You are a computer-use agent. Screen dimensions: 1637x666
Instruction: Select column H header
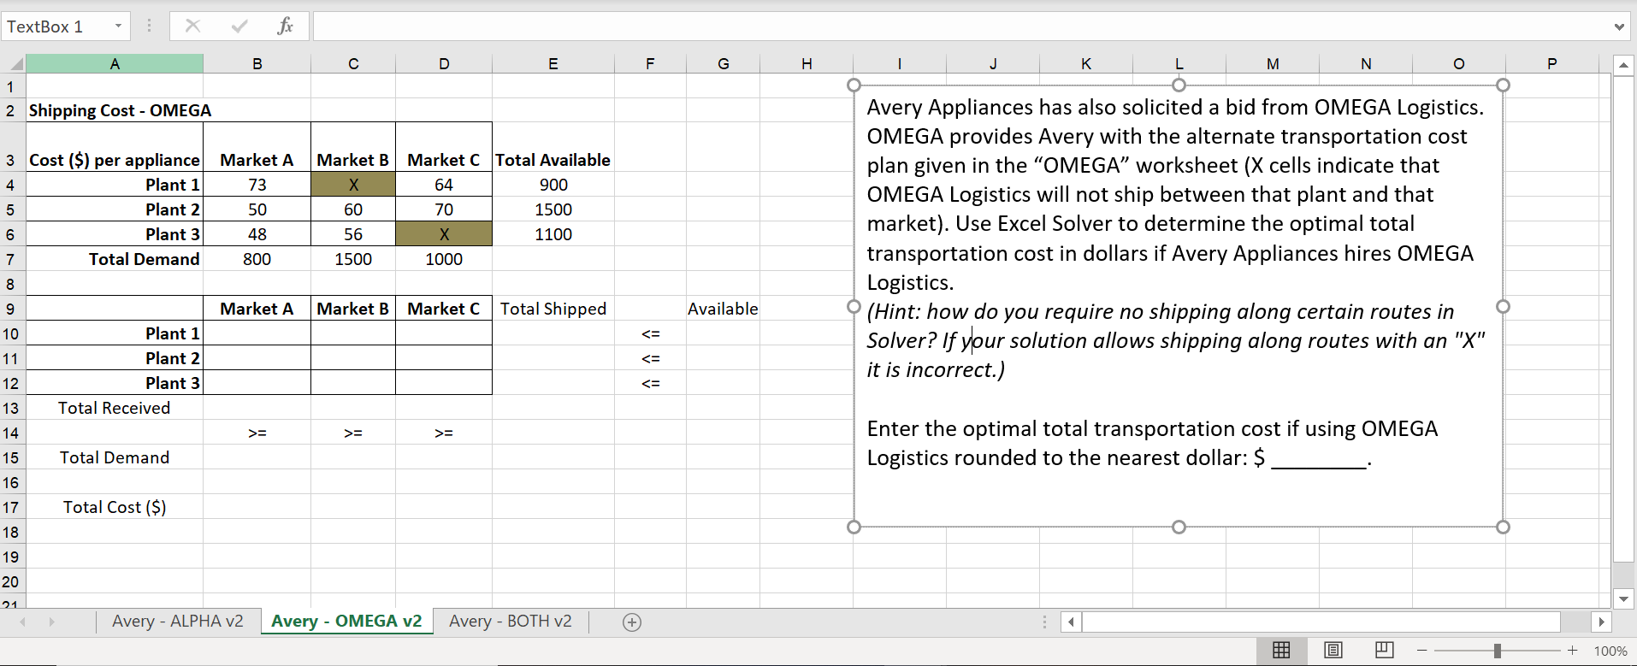pos(807,64)
